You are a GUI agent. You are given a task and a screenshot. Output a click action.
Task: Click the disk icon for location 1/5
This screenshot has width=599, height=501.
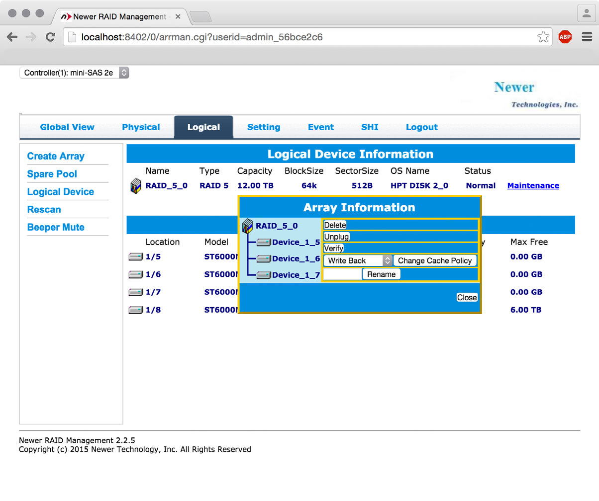pyautogui.click(x=135, y=257)
